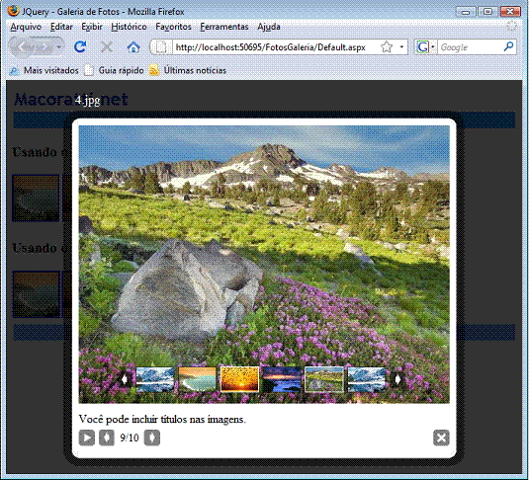Go to previous image beside 9/10 counter
529x480 pixels.
pyautogui.click(x=107, y=438)
